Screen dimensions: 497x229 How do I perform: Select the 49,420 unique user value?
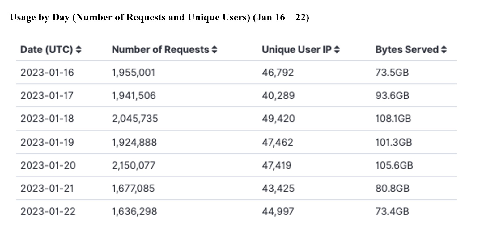click(x=278, y=119)
